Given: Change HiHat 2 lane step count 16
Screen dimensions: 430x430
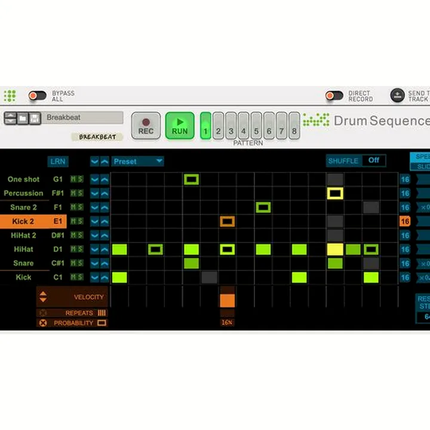Looking at the screenshot, I should point(405,235).
